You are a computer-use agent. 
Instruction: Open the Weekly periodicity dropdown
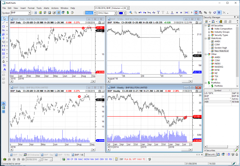pyautogui.click(x=95, y=13)
